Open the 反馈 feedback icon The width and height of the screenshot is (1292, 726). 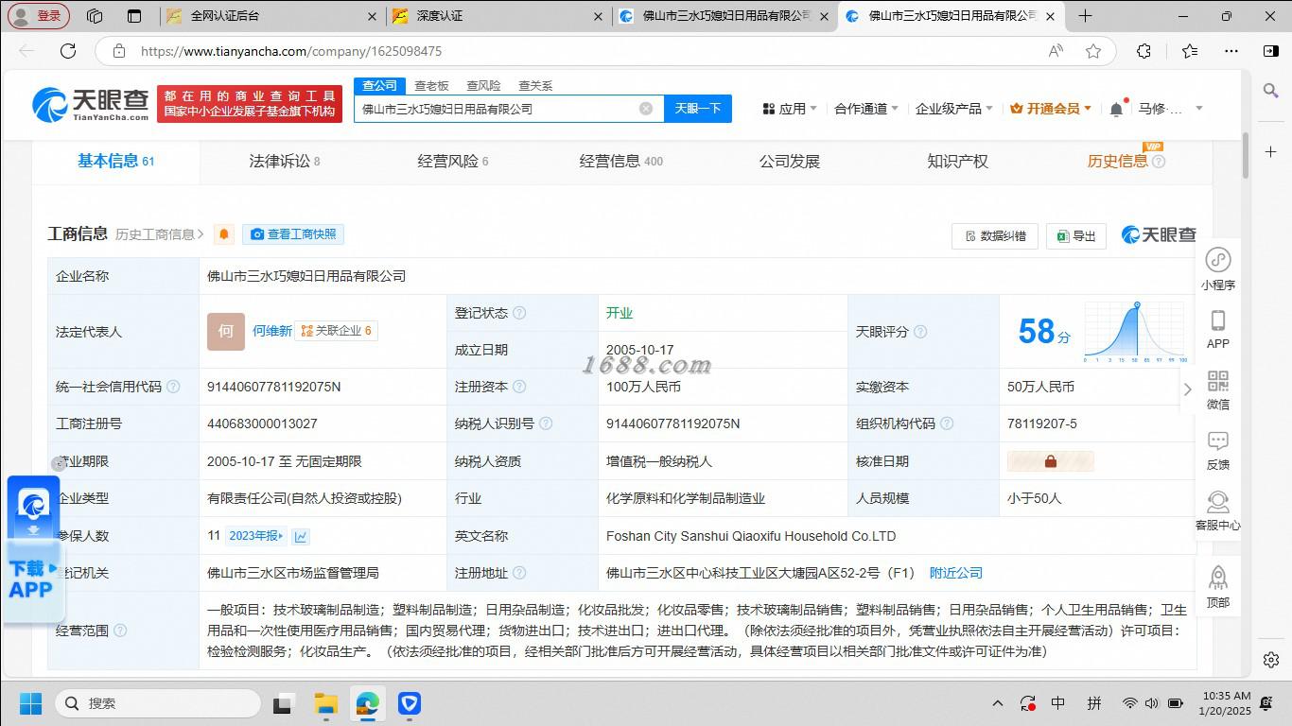pos(1218,450)
